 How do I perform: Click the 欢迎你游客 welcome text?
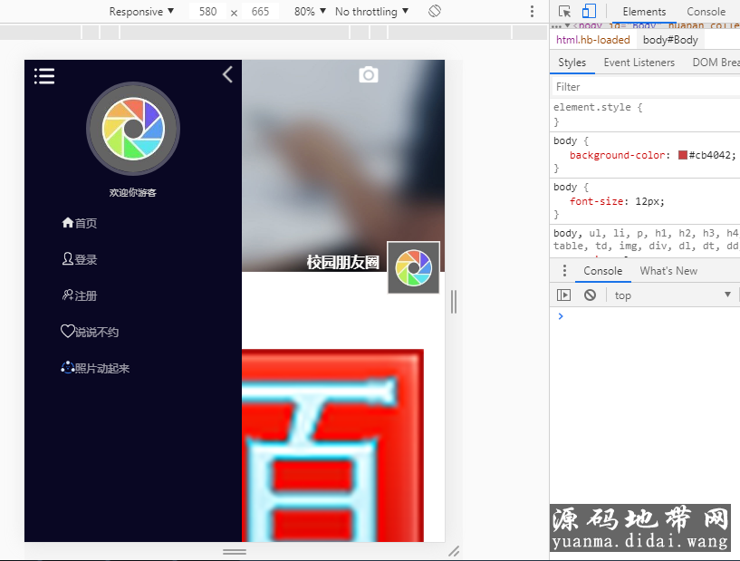[132, 193]
